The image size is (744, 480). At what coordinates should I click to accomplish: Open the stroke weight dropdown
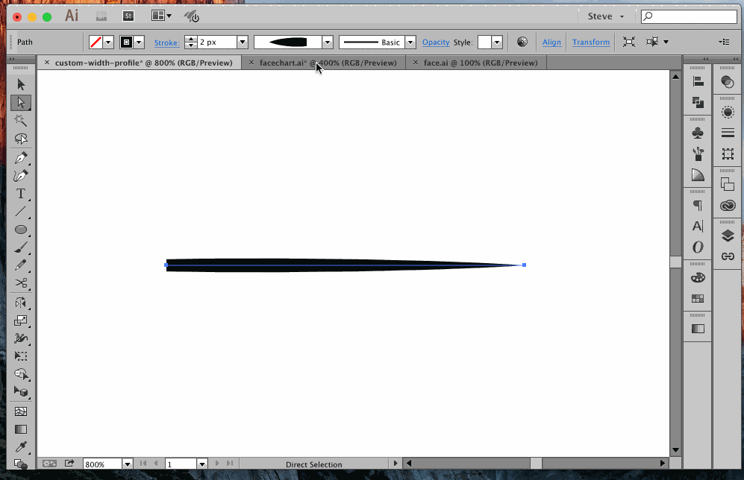[243, 42]
